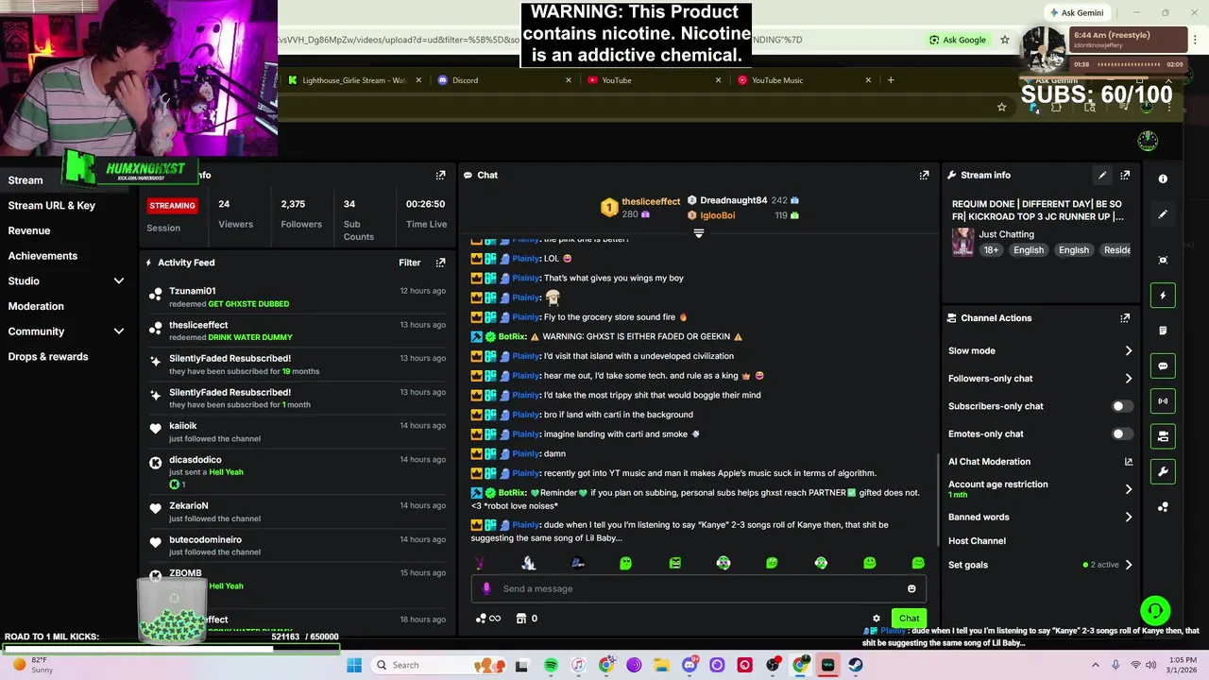Go to Revenue in sidebar
This screenshot has height=680, width=1209.
pos(29,230)
